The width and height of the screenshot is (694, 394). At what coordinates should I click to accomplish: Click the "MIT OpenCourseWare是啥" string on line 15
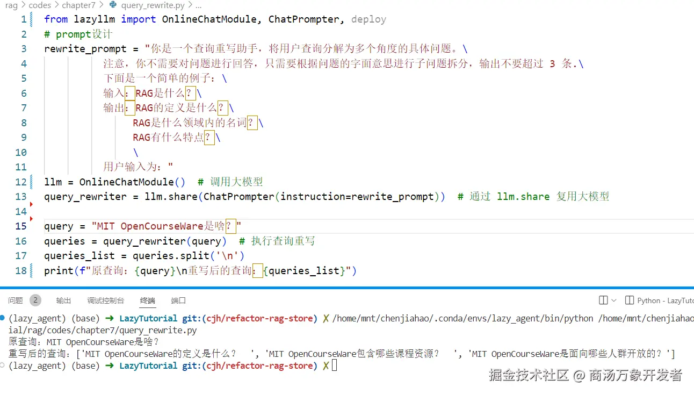click(167, 226)
